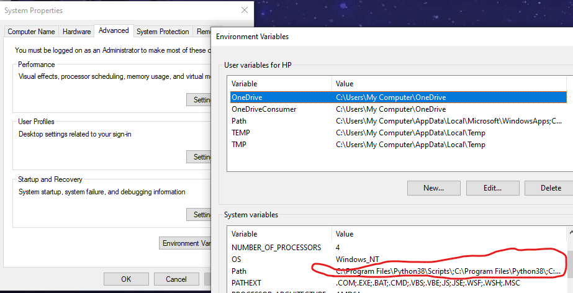Select the OneDriveConsumer user variable

point(399,109)
